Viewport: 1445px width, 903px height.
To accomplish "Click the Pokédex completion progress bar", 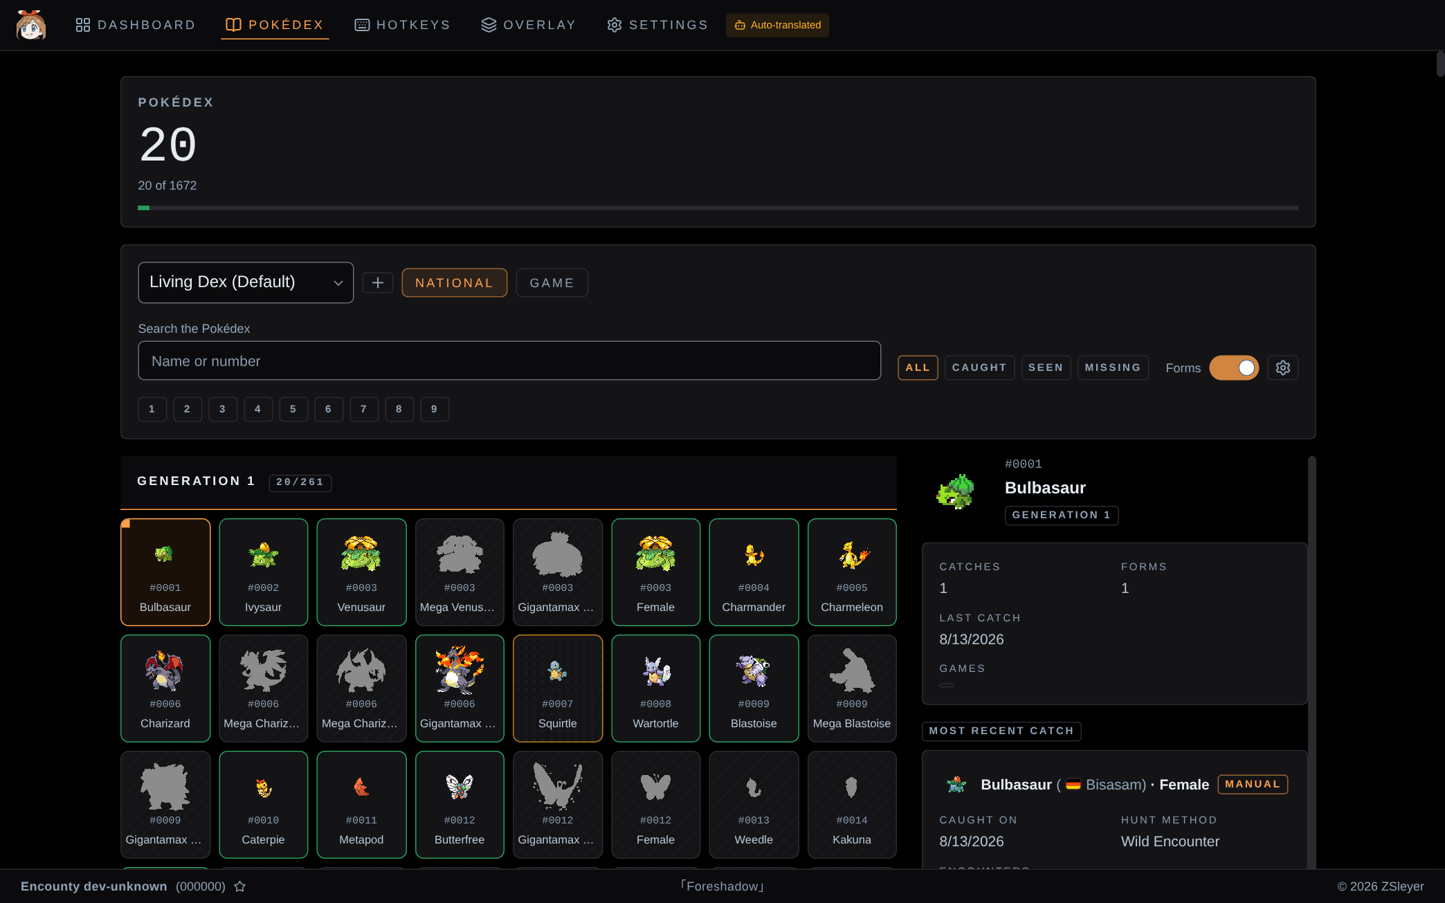I will pos(718,208).
